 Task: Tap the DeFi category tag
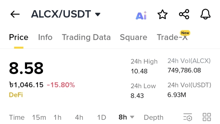(16, 95)
